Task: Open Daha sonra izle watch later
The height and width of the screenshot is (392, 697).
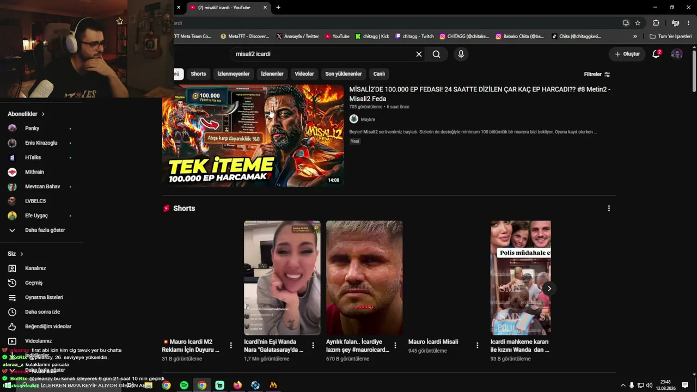Action: click(41, 312)
